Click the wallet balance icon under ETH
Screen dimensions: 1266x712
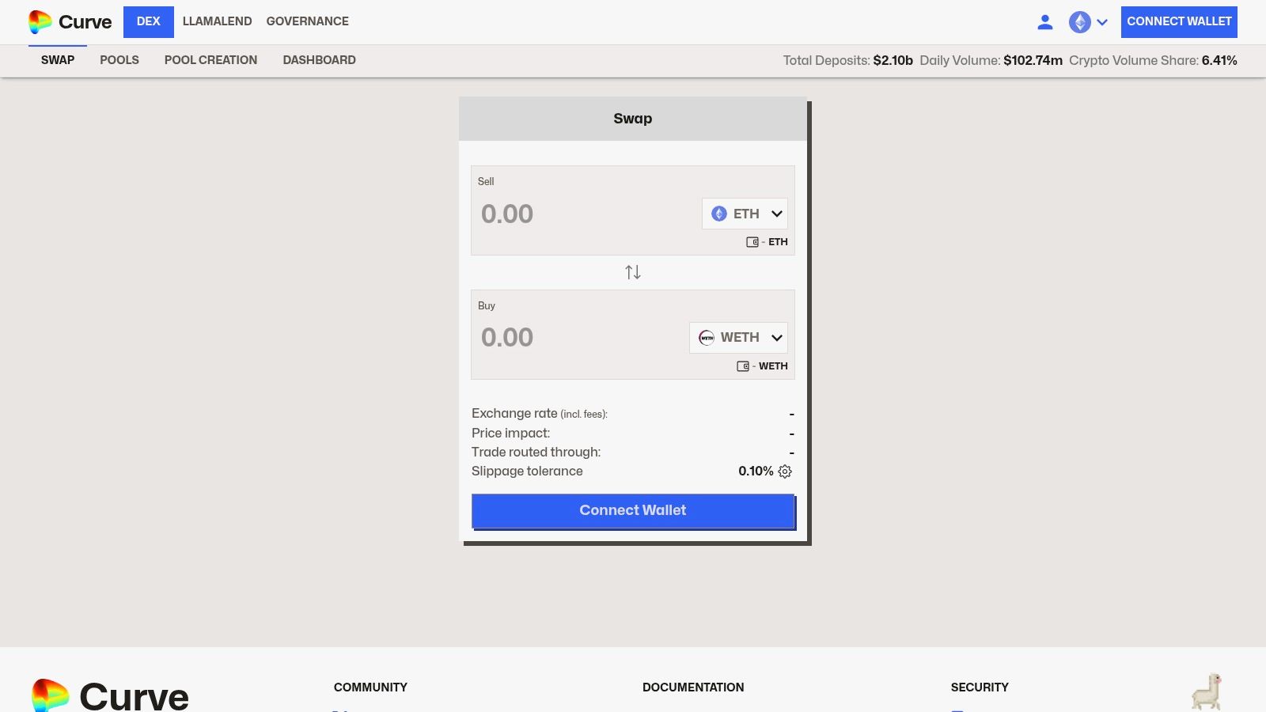tap(752, 242)
